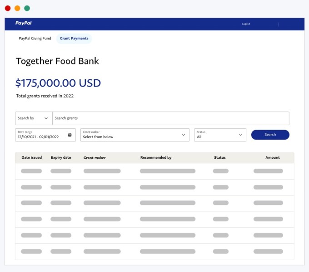Click the Logout link
The width and height of the screenshot is (309, 272).
point(246,24)
